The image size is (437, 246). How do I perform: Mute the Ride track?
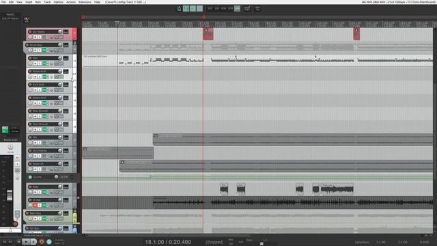point(35,192)
